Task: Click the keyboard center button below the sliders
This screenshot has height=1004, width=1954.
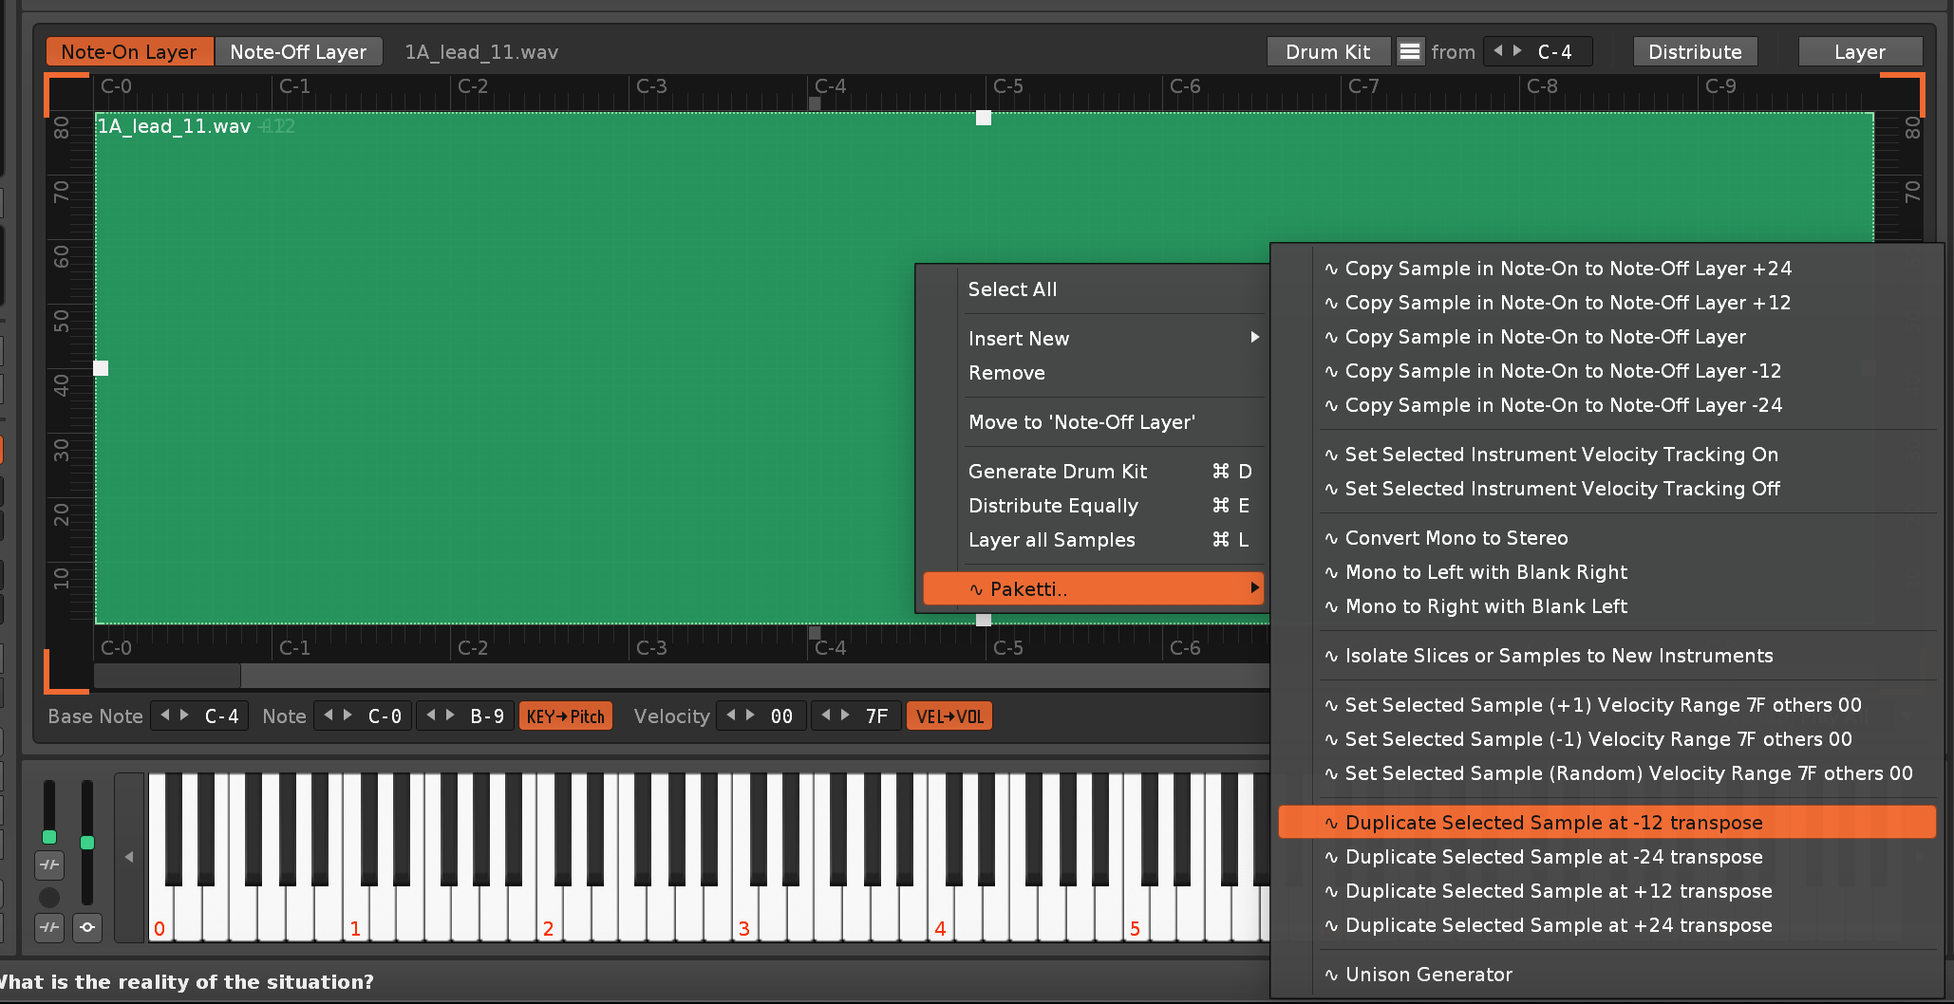Action: pos(87,927)
